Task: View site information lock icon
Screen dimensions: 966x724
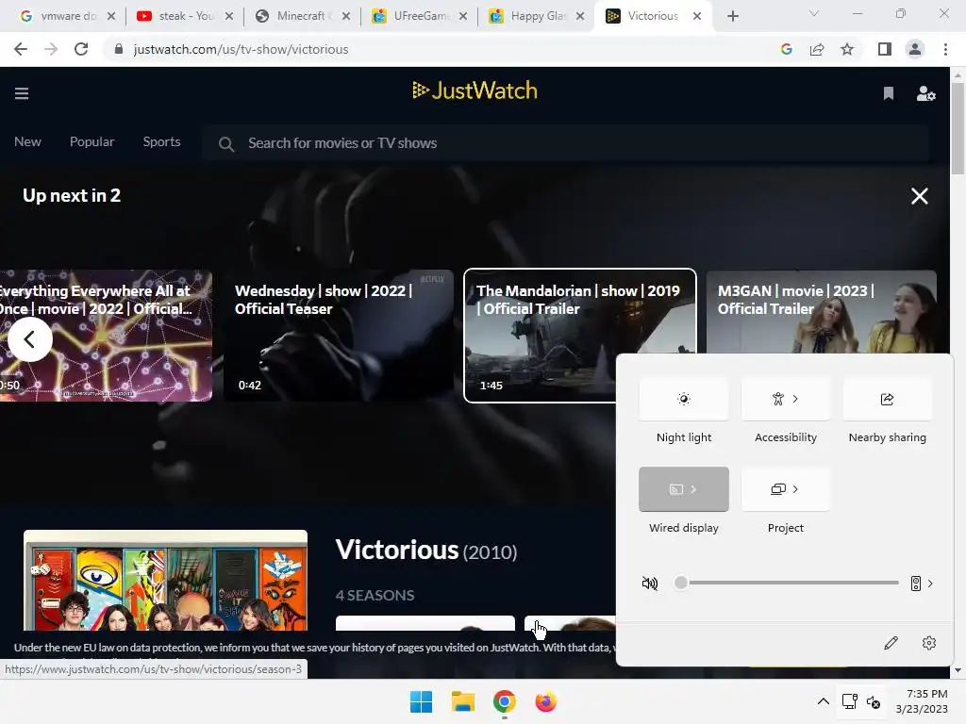Action: [x=119, y=49]
